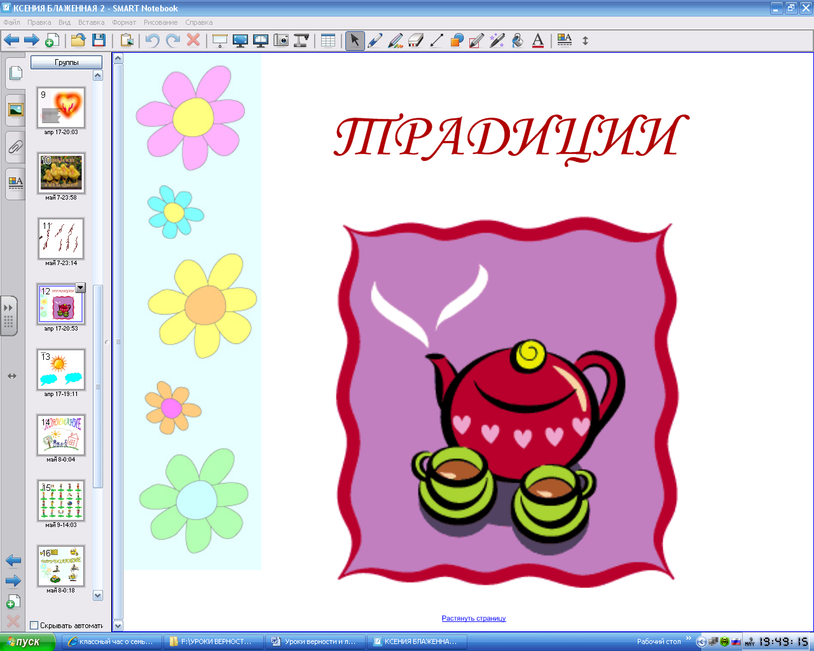Screen dimensions: 814x651
Task: Select page 14 thumbnail
Action: point(61,435)
